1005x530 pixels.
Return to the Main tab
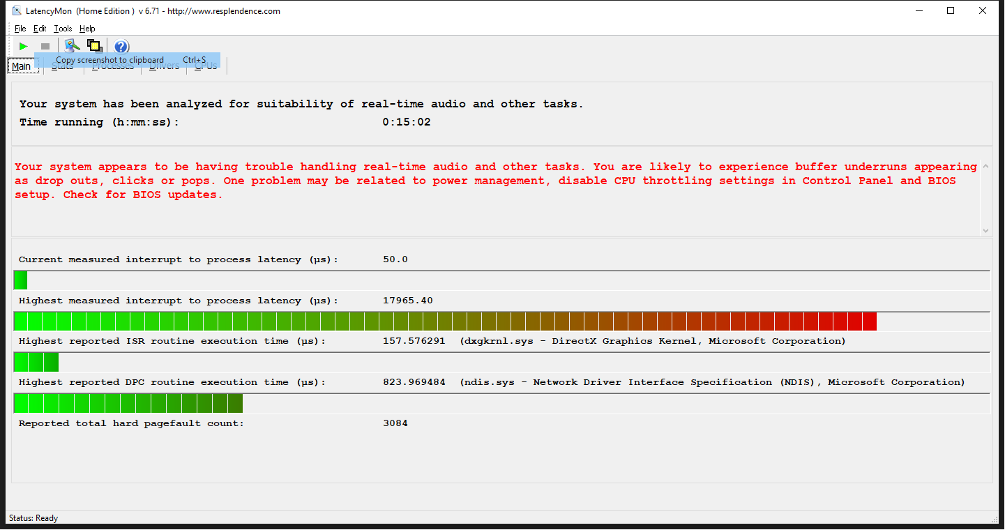coord(22,66)
